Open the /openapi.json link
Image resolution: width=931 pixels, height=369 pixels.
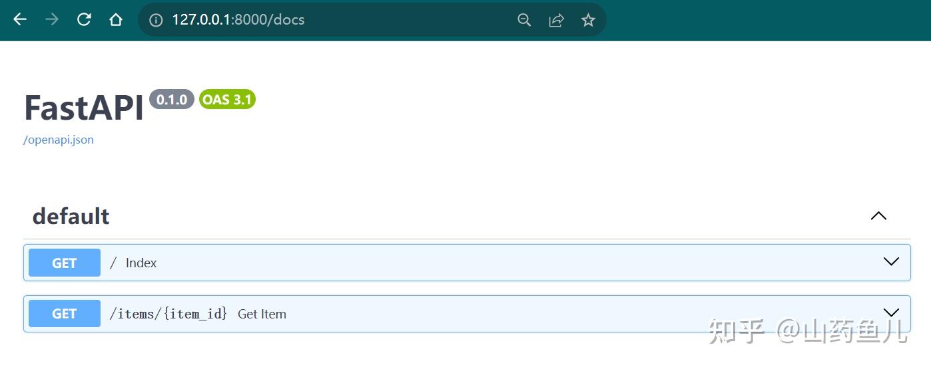pyautogui.click(x=59, y=140)
